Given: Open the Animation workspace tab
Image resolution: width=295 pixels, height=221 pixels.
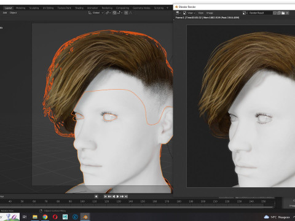Looking at the screenshot, I should 92,8.
